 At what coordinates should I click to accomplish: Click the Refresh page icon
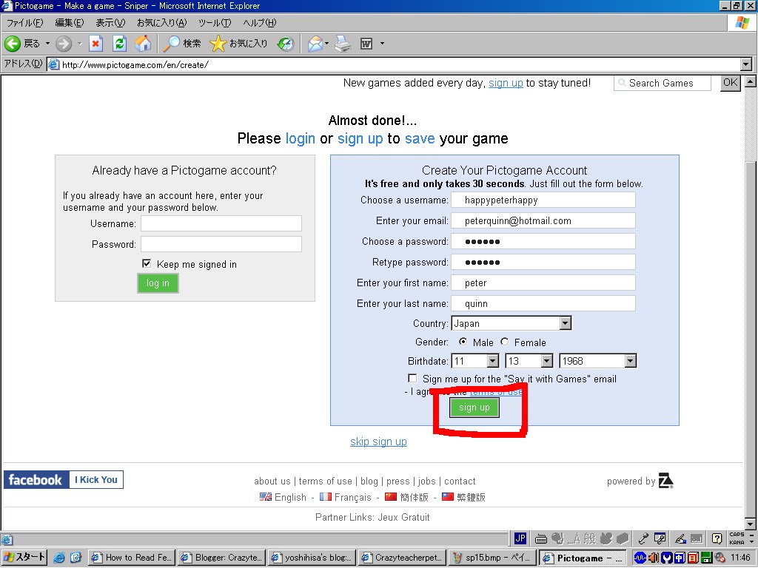[119, 44]
